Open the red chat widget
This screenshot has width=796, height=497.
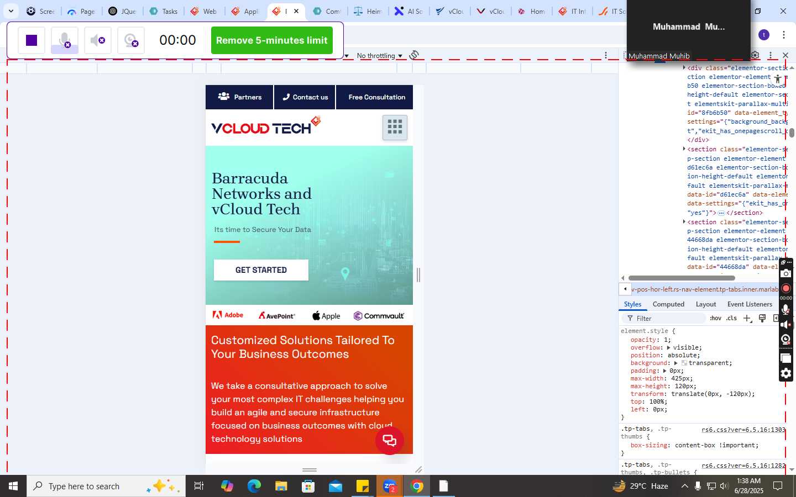(390, 441)
